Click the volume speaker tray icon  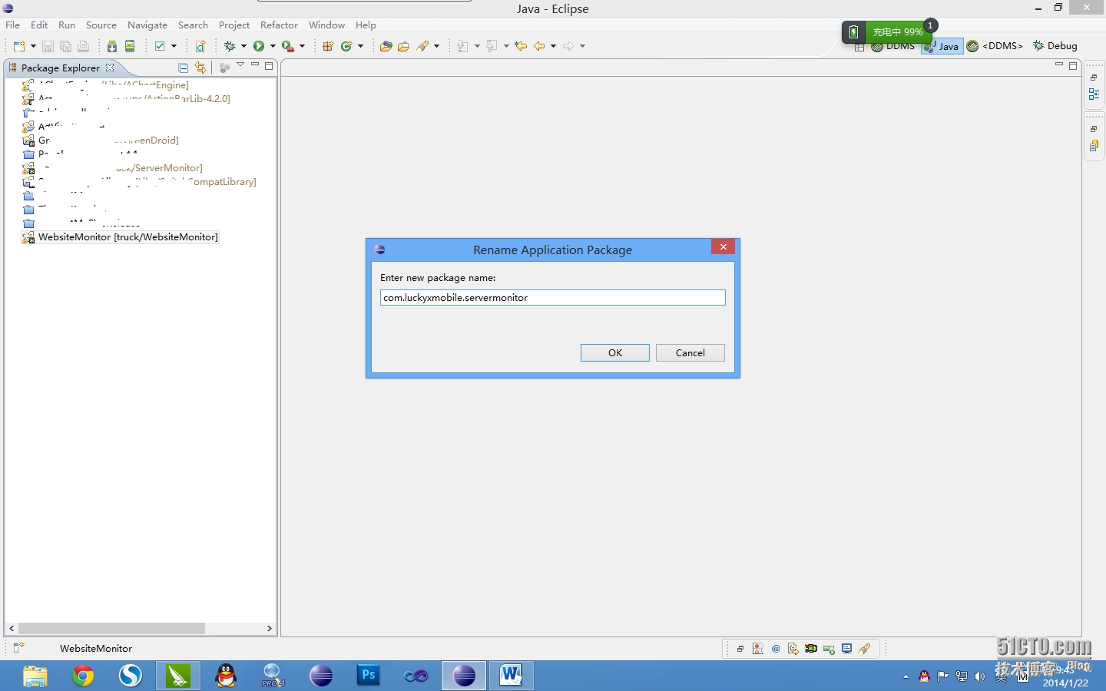coord(979,676)
